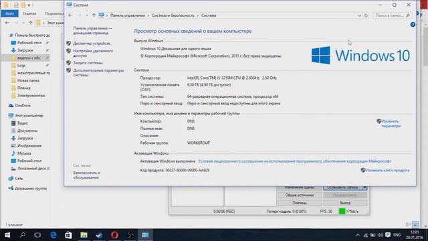Launch Opera browser from the taskbar
Viewport: 428px width, 241px height.
tap(114, 235)
